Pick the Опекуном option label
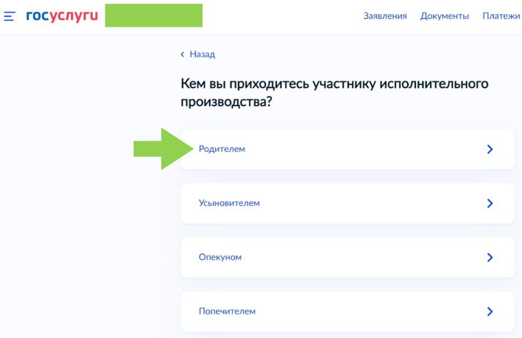The height and width of the screenshot is (338, 522). [220, 258]
